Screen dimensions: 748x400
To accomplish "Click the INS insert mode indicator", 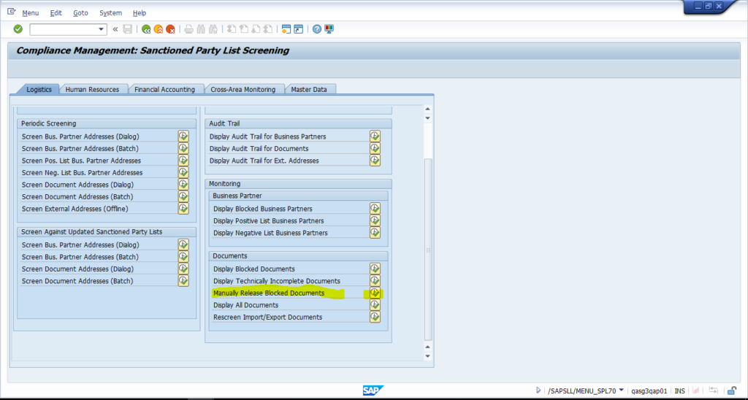I will (679, 391).
